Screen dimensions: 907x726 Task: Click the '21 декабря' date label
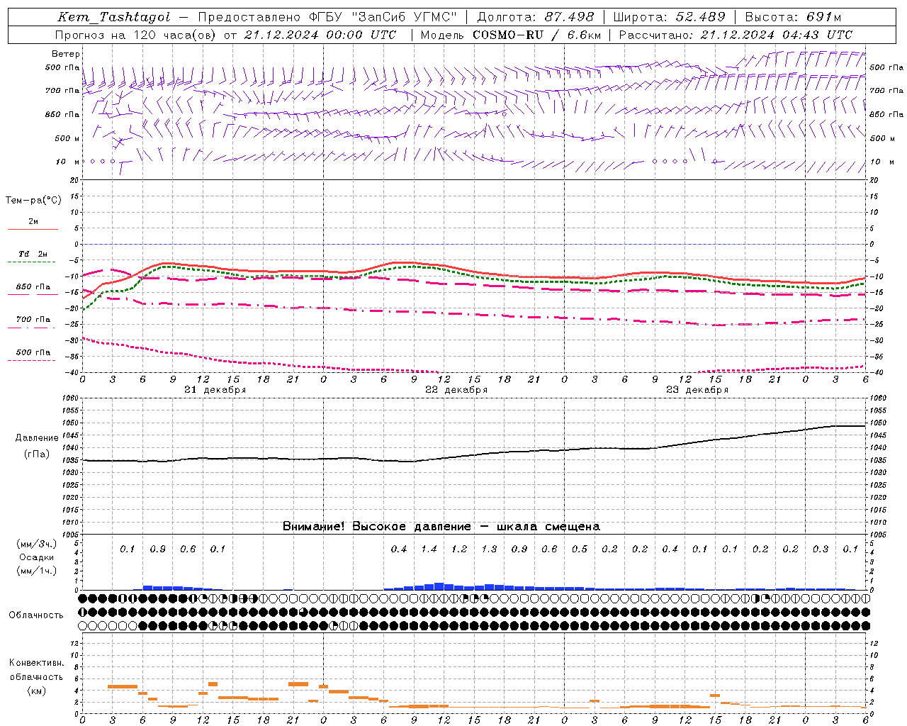click(215, 390)
